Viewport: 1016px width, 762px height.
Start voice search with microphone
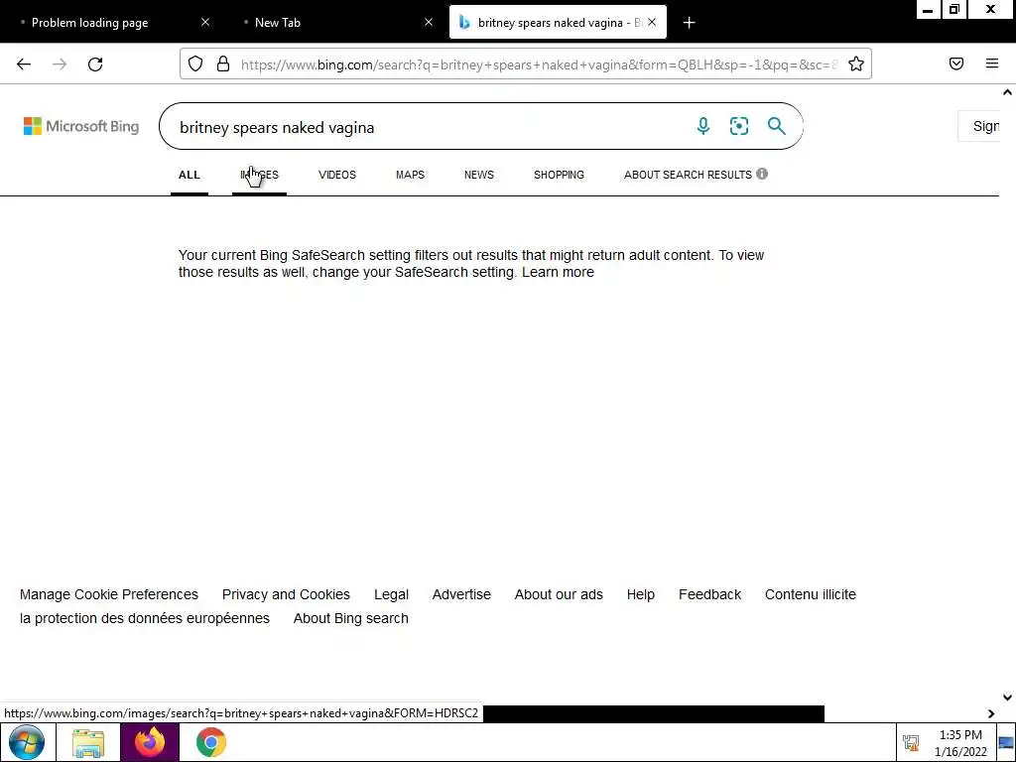coord(703,126)
